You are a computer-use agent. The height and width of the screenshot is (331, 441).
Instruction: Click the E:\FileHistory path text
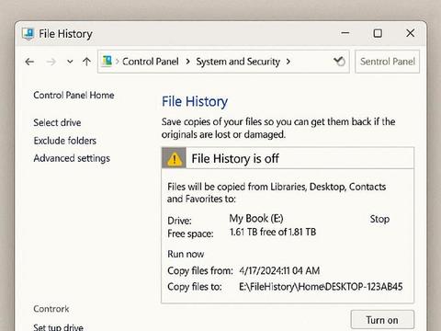coord(321,287)
